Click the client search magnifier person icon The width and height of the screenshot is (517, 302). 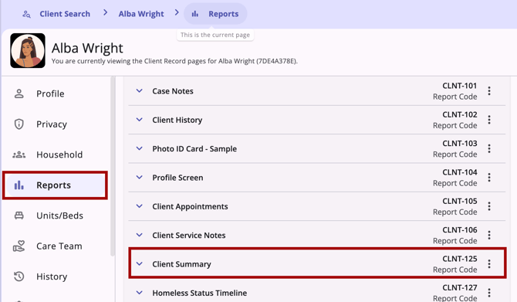pyautogui.click(x=26, y=14)
